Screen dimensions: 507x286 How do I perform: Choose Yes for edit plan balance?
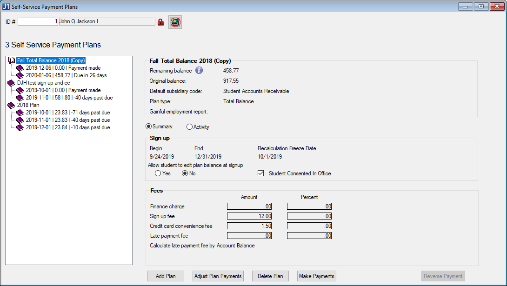click(158, 173)
